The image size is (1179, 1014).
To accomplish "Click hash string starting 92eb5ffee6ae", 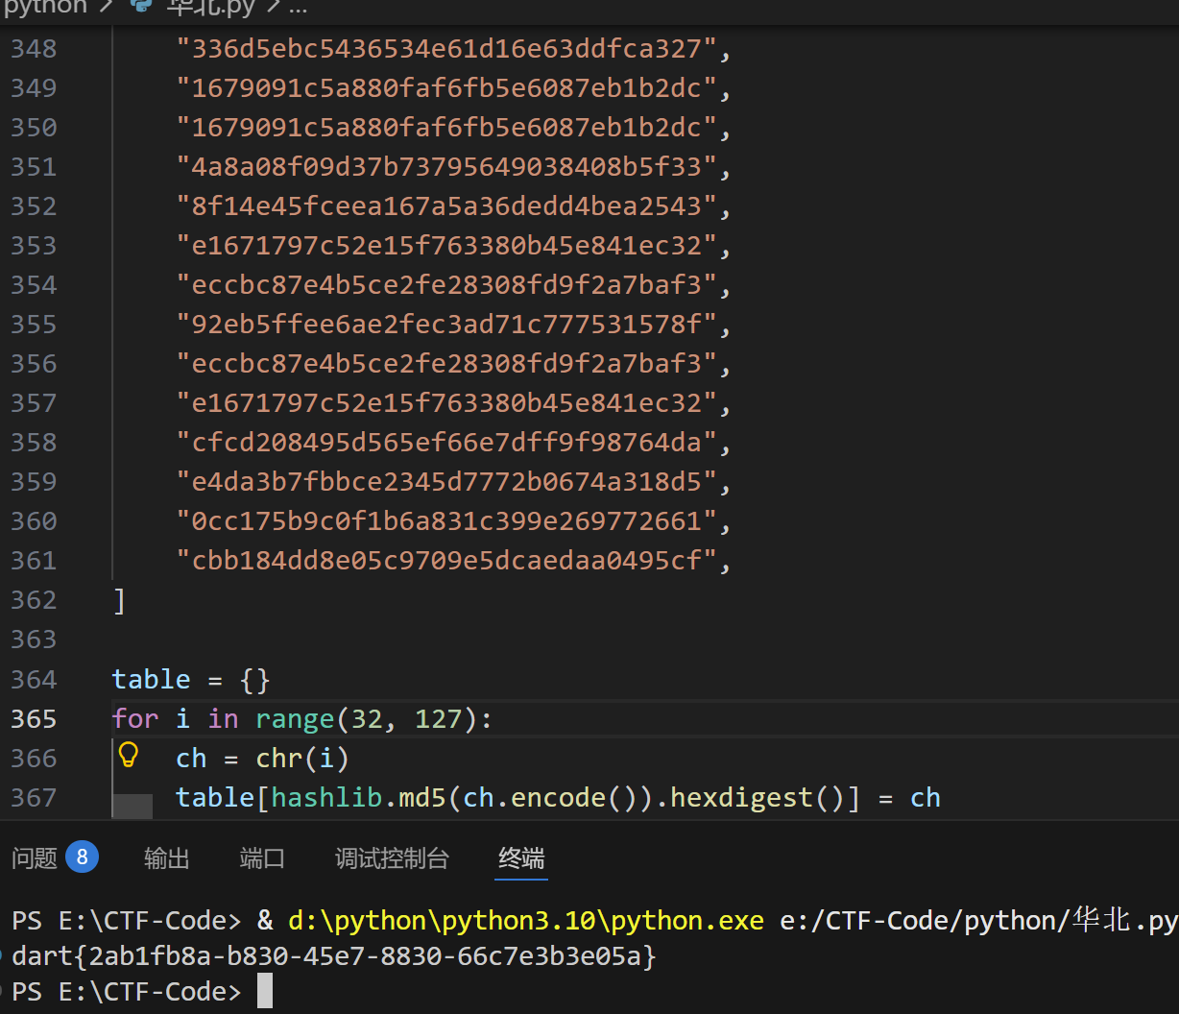I will (446, 324).
